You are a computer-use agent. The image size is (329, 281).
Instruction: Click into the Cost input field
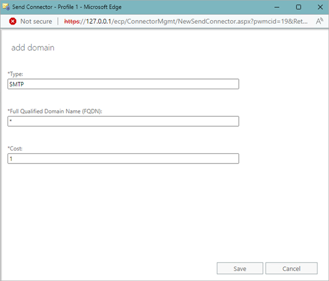point(123,158)
